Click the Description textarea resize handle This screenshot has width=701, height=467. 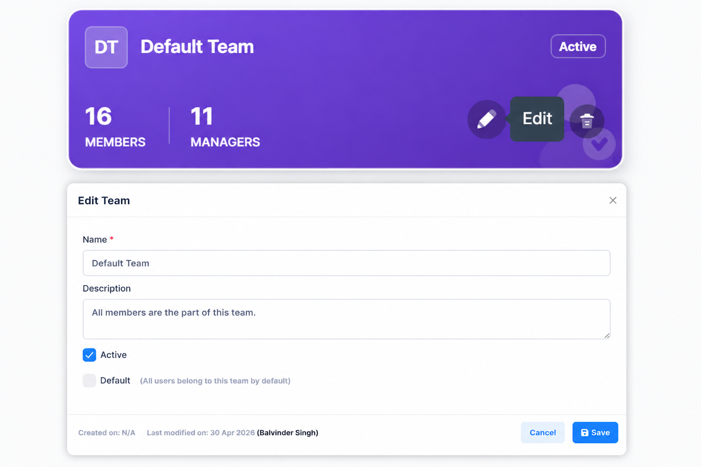point(607,335)
